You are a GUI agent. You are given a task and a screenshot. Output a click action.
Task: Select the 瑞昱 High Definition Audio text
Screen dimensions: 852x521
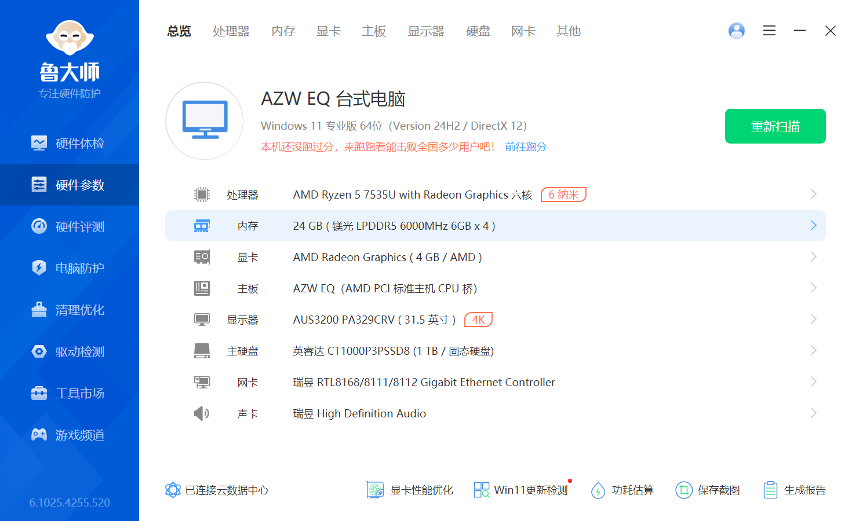[359, 414]
